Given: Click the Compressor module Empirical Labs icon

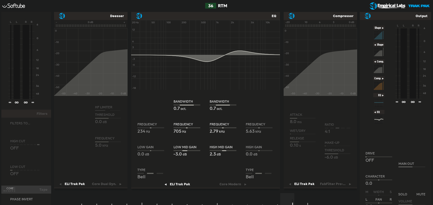Looking at the screenshot, I should [291, 16].
